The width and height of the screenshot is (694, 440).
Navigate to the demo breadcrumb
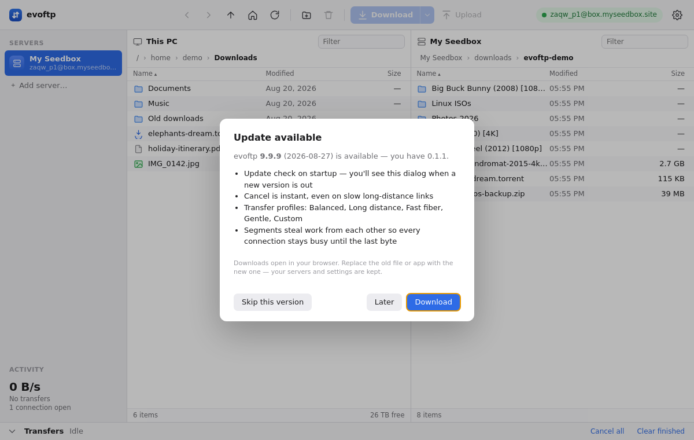tap(193, 58)
